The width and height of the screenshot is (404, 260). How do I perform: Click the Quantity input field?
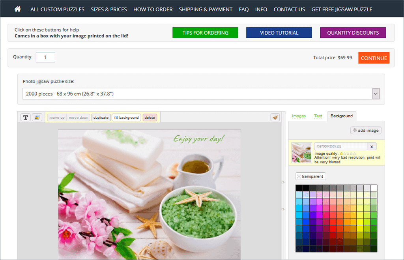(x=45, y=57)
